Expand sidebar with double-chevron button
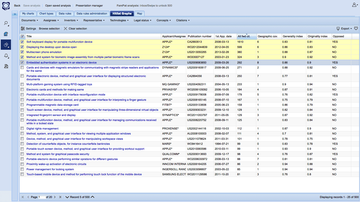This screenshot has width=360, height=202. 15,14
